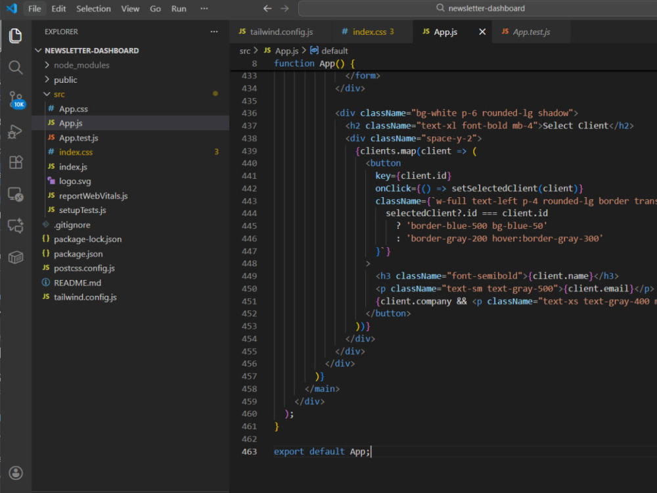Open the .gitignore file
Screen dimensions: 657x493
pos(130,225)
